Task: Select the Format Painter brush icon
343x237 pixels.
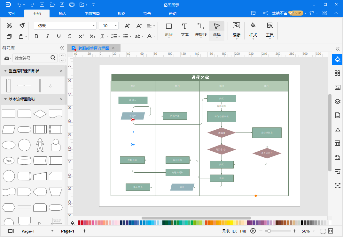Action: pyautogui.click(x=22, y=25)
